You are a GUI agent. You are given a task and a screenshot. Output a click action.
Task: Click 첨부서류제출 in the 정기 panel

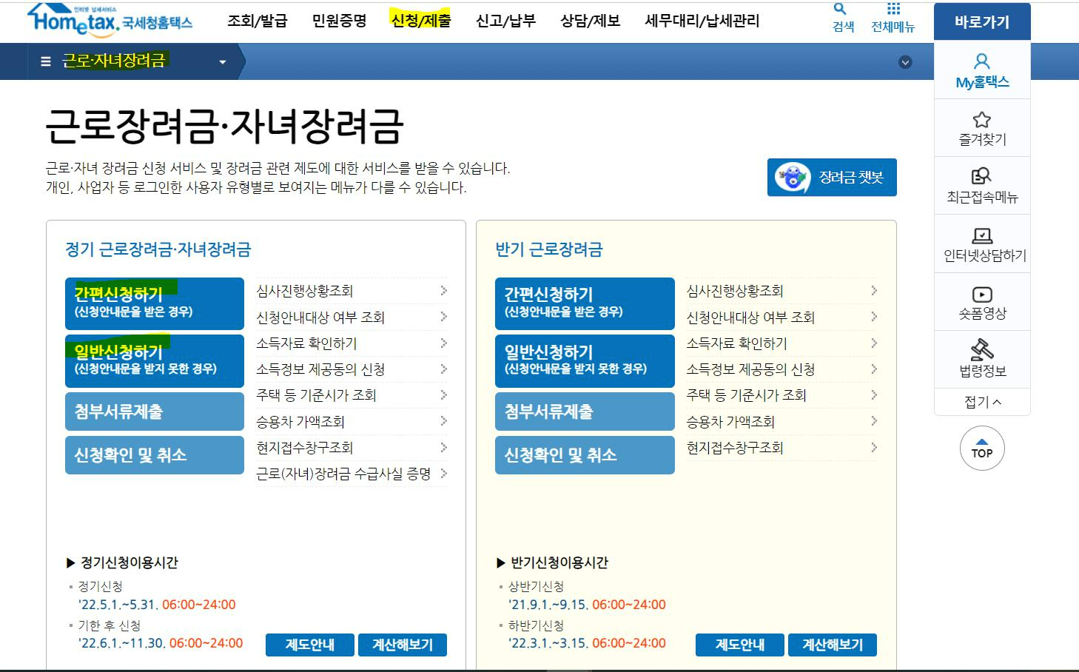click(x=155, y=411)
